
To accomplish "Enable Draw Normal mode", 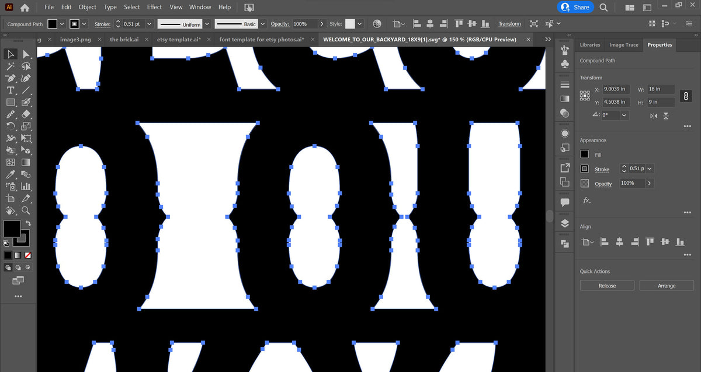I will [8, 268].
